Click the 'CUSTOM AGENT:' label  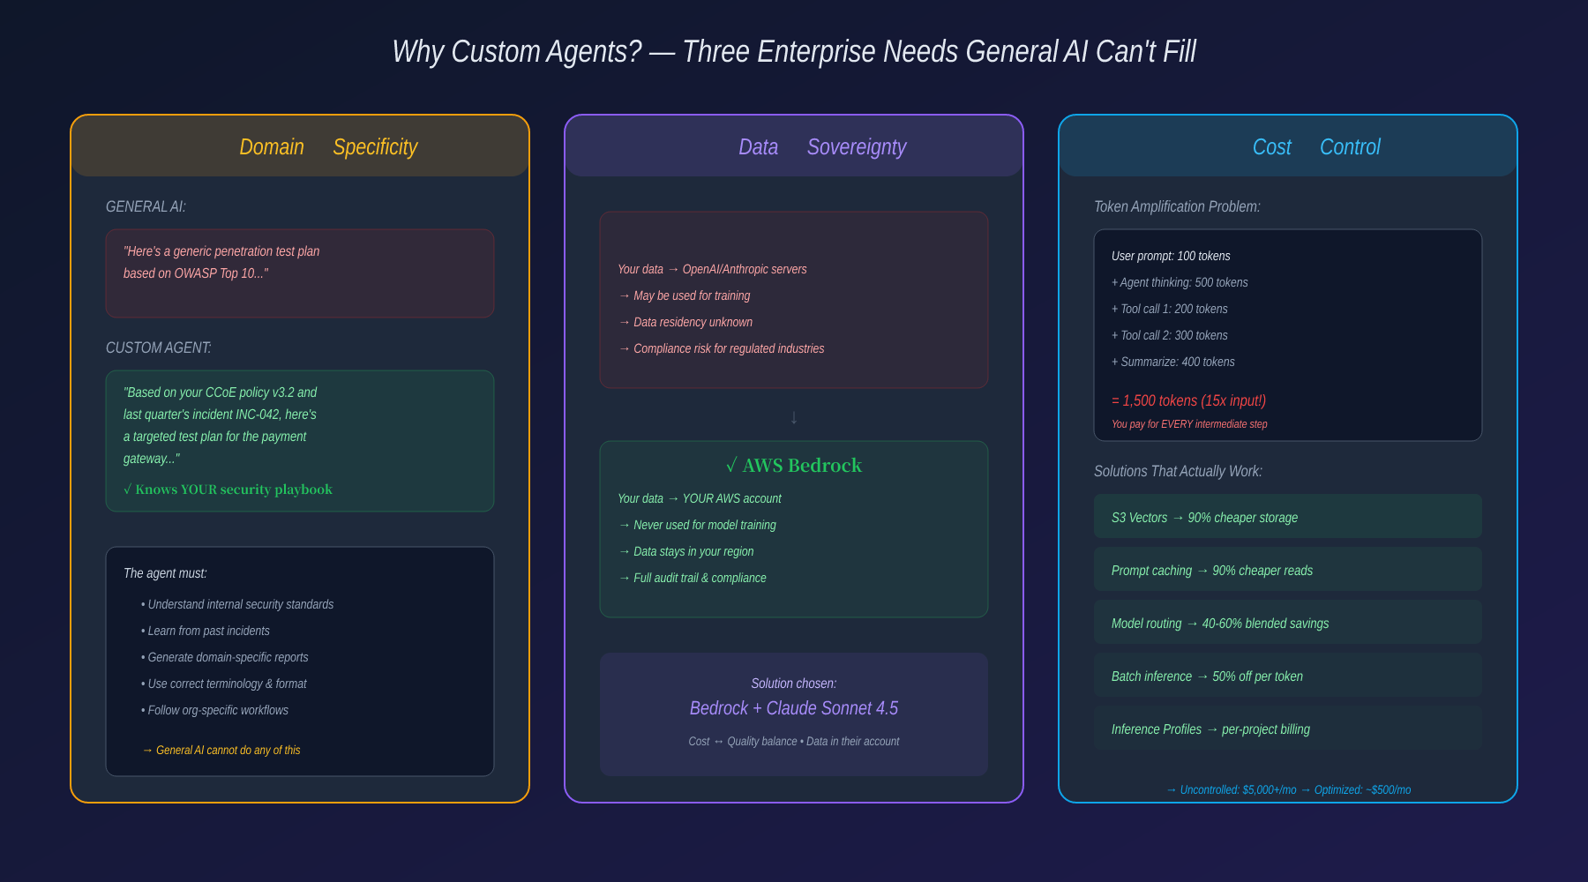[159, 348]
